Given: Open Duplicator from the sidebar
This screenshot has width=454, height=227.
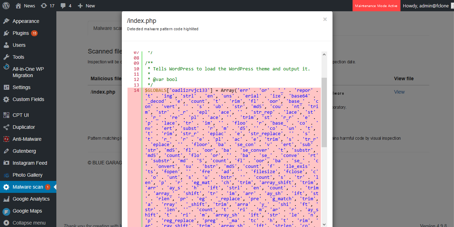Looking at the screenshot, I should [x=24, y=127].
